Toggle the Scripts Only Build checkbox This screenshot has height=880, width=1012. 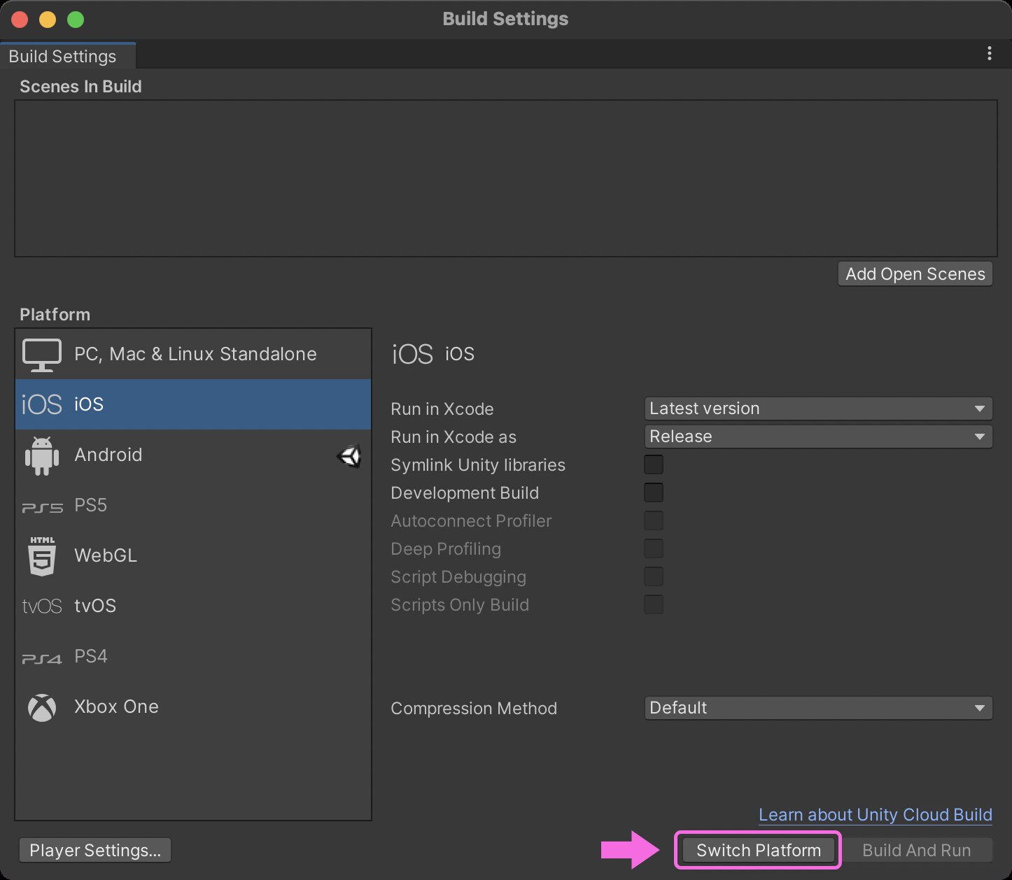tap(654, 604)
